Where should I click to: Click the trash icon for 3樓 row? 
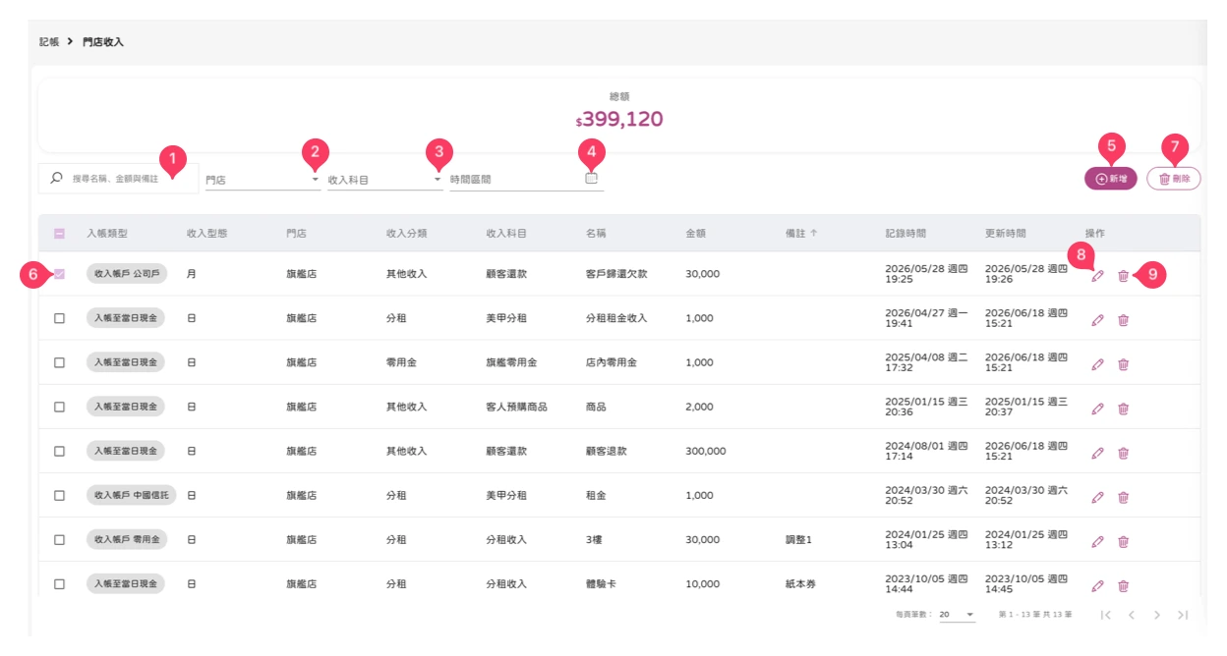coord(1123,541)
